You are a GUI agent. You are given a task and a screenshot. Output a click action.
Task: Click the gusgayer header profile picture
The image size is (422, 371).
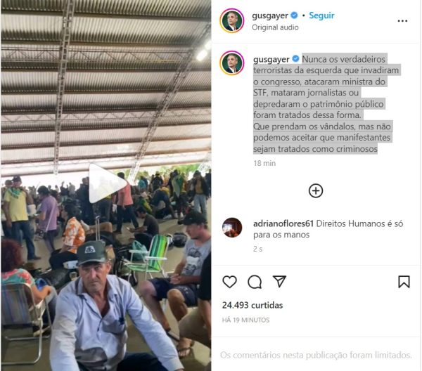(231, 20)
